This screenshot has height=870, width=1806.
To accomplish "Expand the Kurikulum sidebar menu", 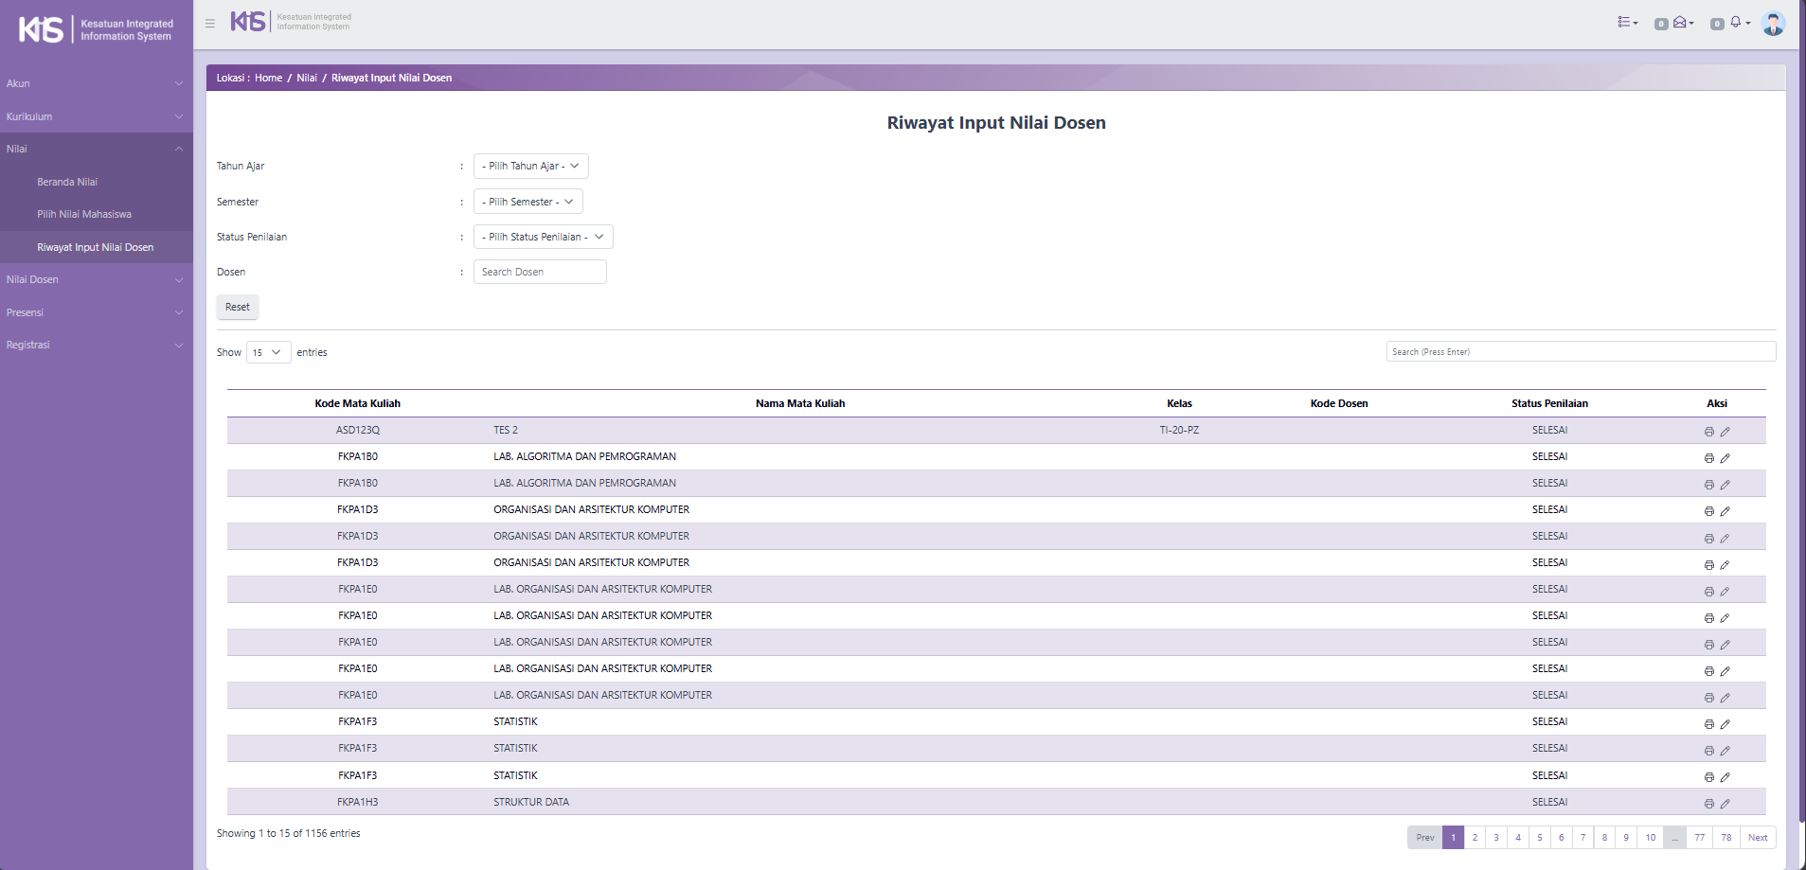I will pos(95,116).
